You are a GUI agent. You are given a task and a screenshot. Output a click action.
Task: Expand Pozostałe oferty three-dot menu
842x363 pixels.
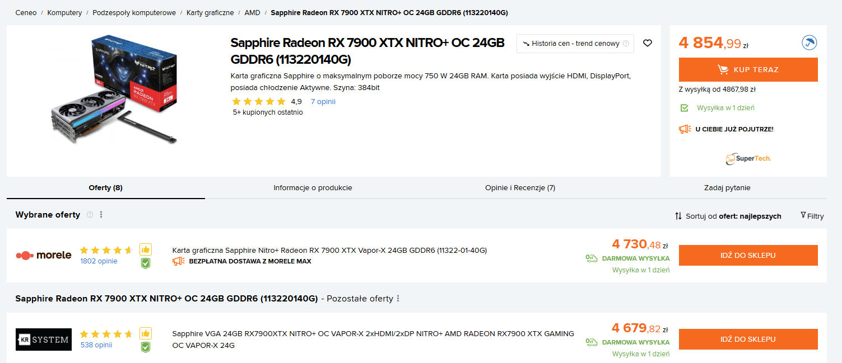pyautogui.click(x=398, y=299)
